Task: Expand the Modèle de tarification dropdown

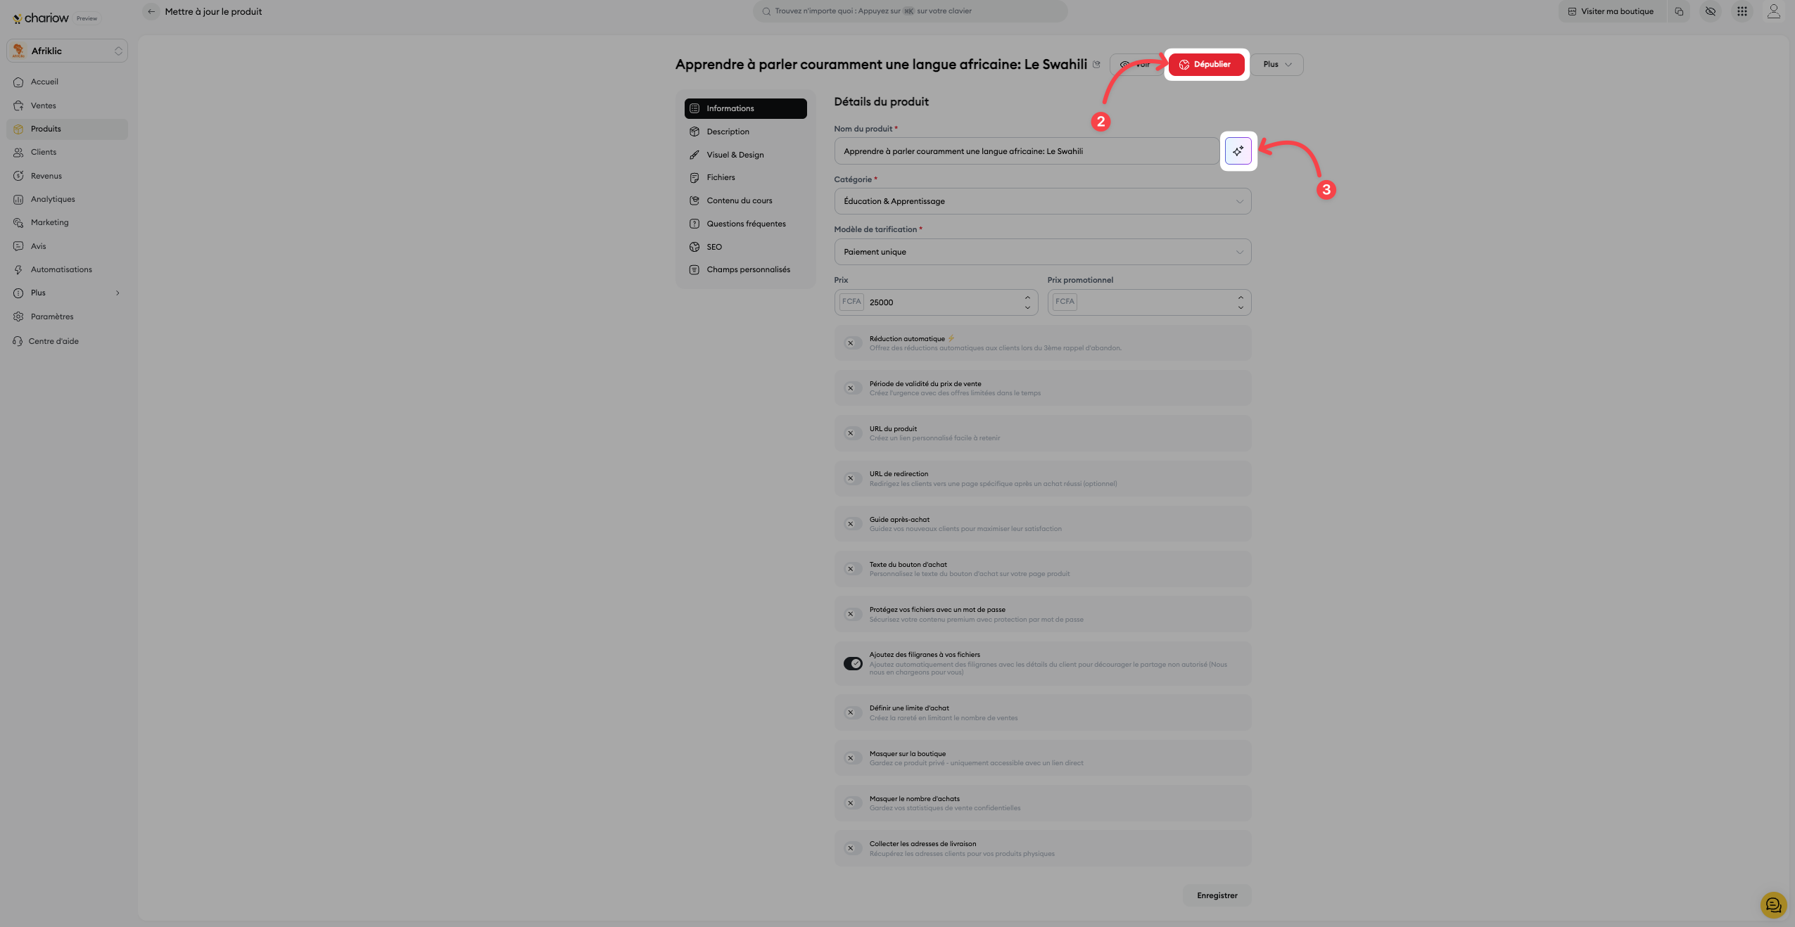Action: point(1042,252)
